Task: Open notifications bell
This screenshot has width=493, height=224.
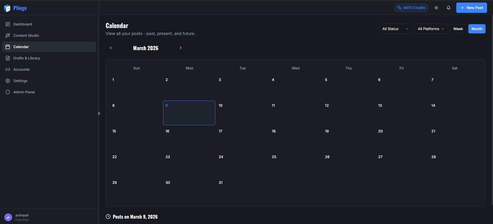Action: click(449, 8)
